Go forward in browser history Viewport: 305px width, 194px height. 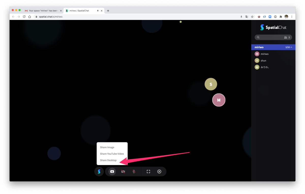(19, 17)
